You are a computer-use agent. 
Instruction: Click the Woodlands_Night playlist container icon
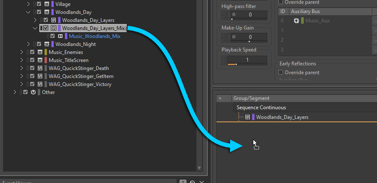coord(47,44)
